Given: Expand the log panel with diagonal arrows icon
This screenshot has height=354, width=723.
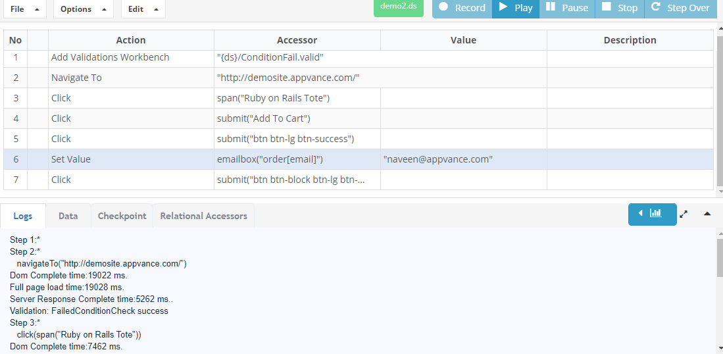Looking at the screenshot, I should (x=684, y=214).
